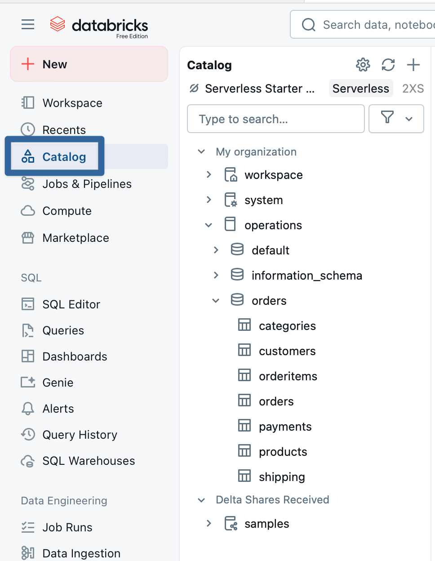Click the search magnifier icon
Screen dimensions: 435x561
[309, 24]
